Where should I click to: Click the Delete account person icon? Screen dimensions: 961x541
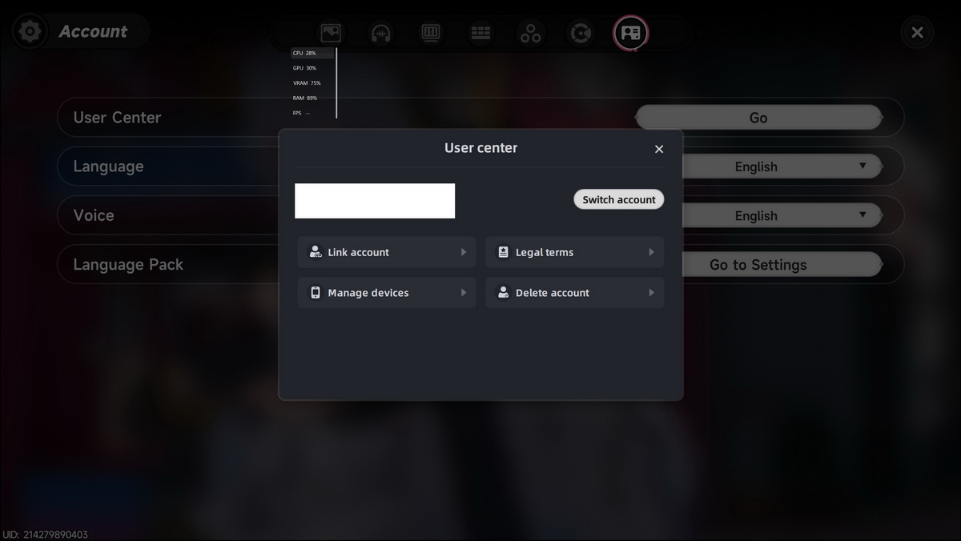(x=503, y=293)
